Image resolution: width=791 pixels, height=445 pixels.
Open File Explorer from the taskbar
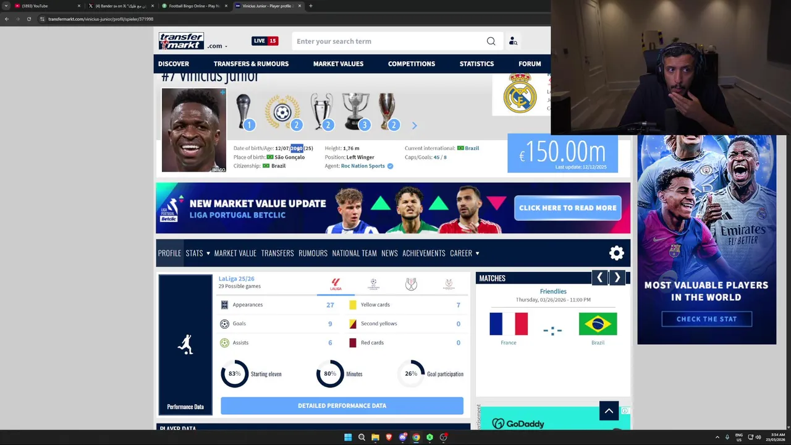tap(375, 437)
